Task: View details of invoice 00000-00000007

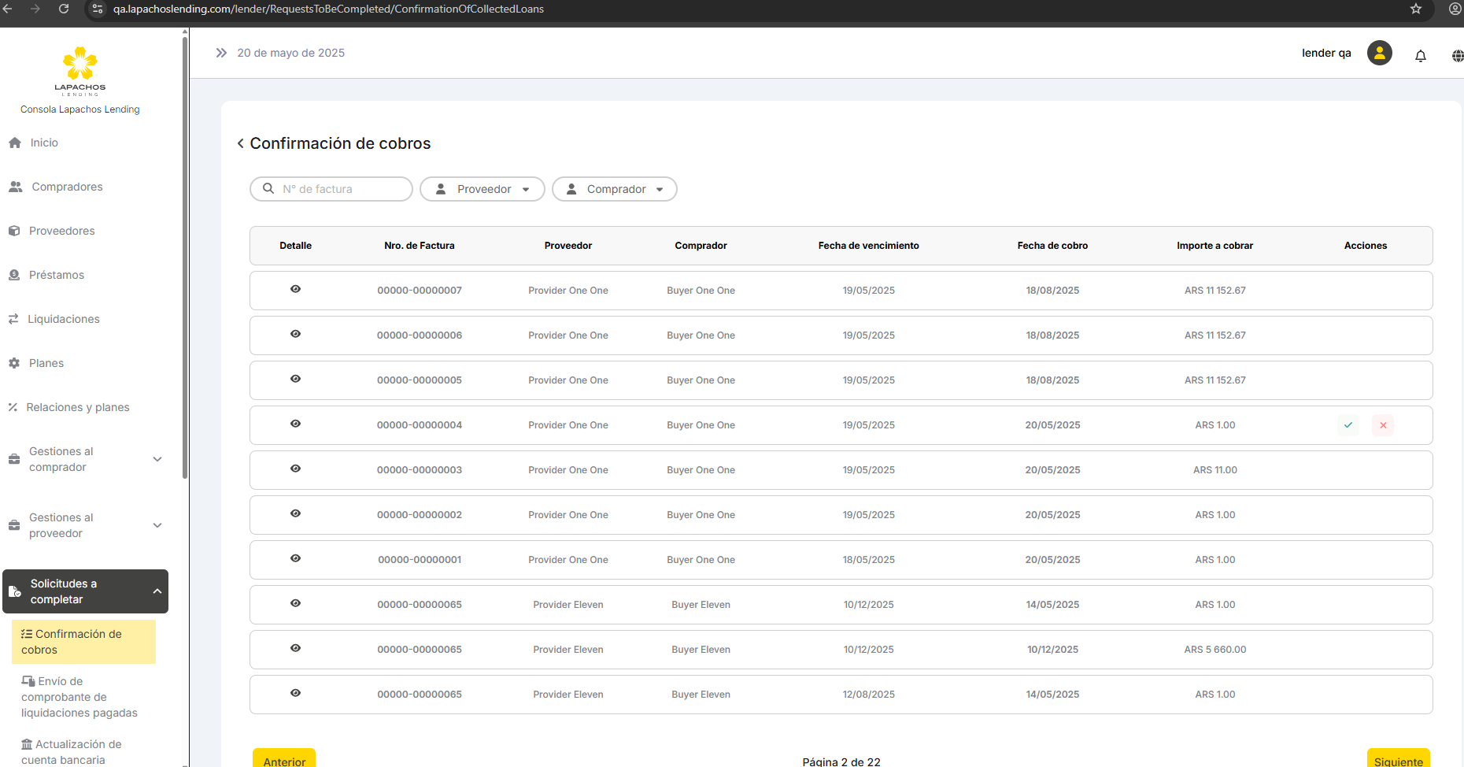Action: coord(295,289)
